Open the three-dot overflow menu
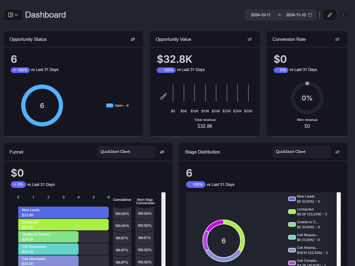The image size is (355, 266). point(343,15)
